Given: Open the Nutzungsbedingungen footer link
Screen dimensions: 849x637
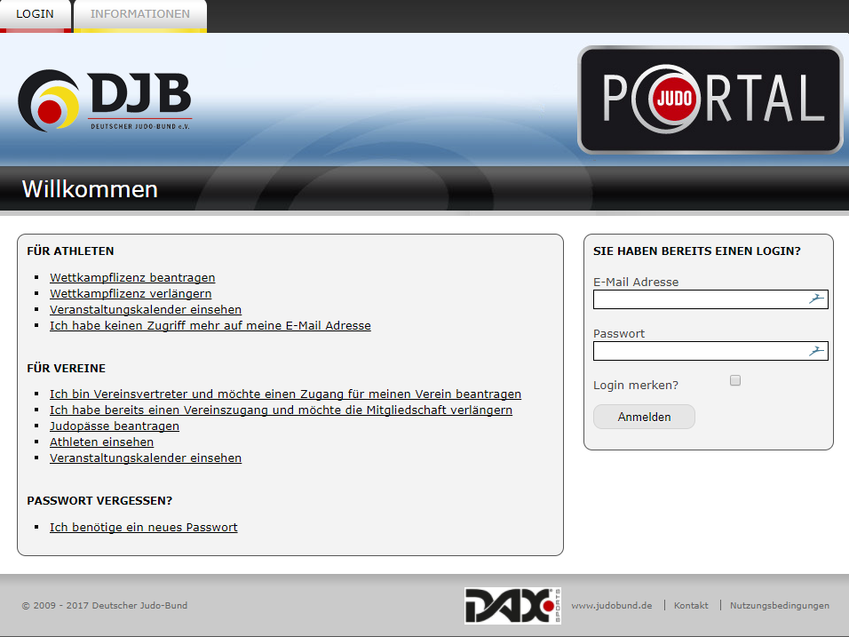Looking at the screenshot, I should pyautogui.click(x=779, y=606).
